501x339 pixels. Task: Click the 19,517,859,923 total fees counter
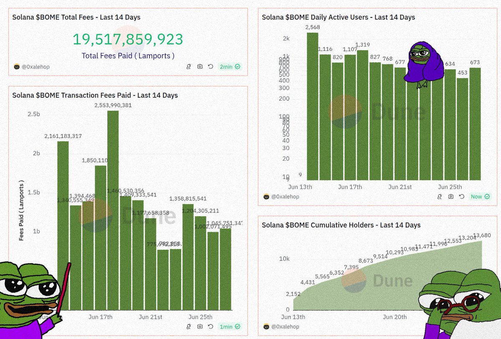(128, 40)
